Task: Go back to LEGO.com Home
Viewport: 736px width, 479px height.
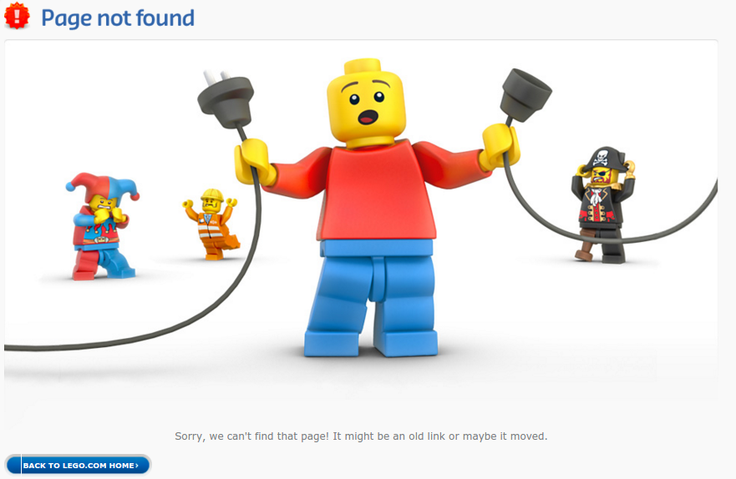Action: 78,465
